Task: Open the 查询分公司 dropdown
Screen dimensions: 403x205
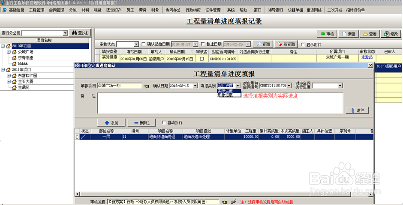Action: [x=65, y=33]
